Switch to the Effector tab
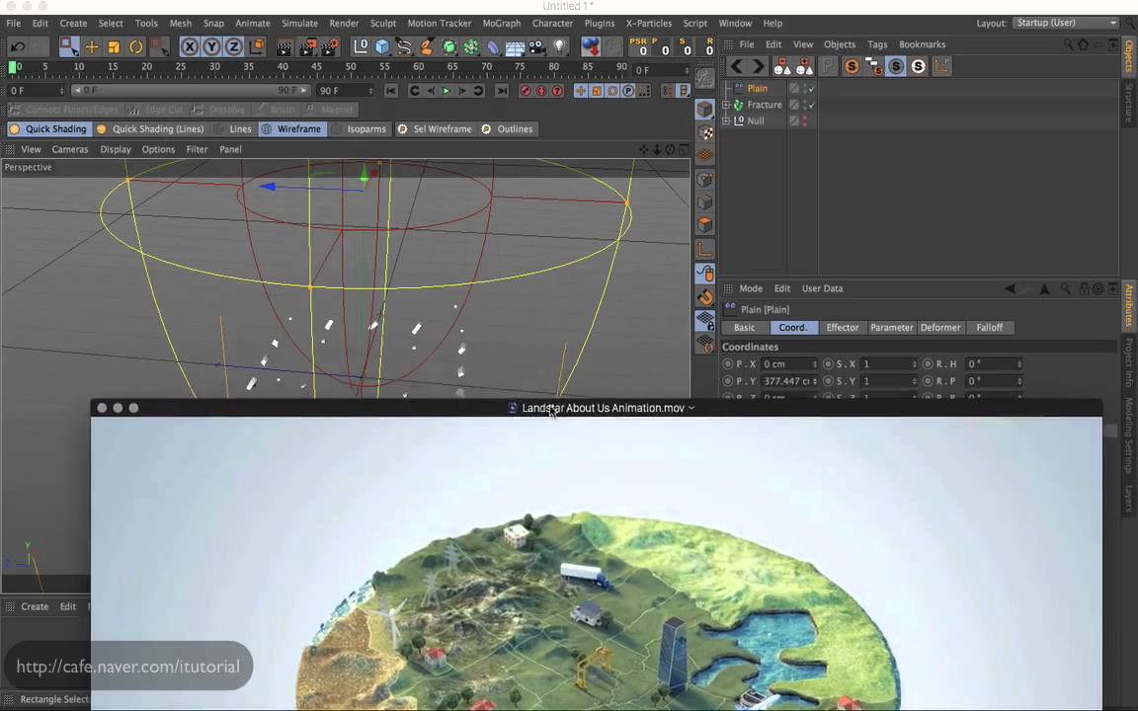 (842, 328)
